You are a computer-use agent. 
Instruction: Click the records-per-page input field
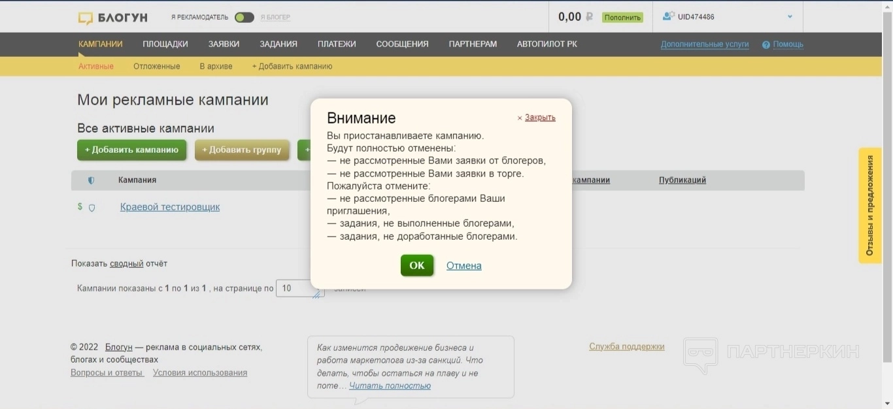click(x=300, y=288)
